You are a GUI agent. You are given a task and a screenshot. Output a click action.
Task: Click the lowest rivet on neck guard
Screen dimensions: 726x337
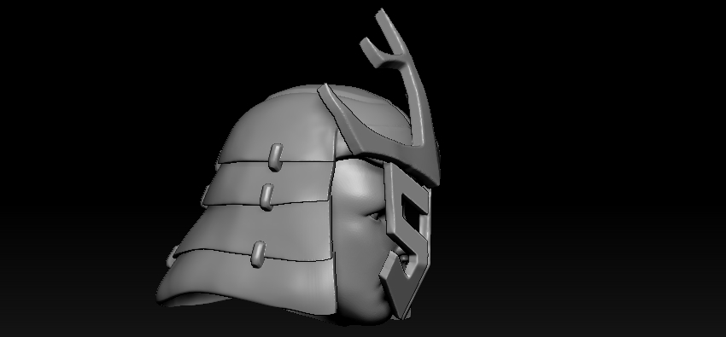pyautogui.click(x=258, y=253)
